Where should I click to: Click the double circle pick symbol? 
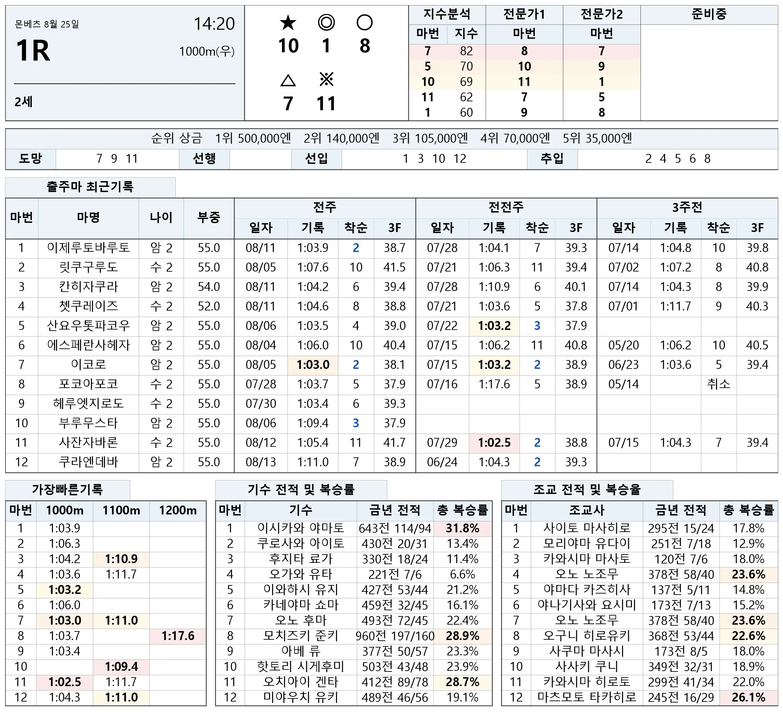(x=326, y=23)
